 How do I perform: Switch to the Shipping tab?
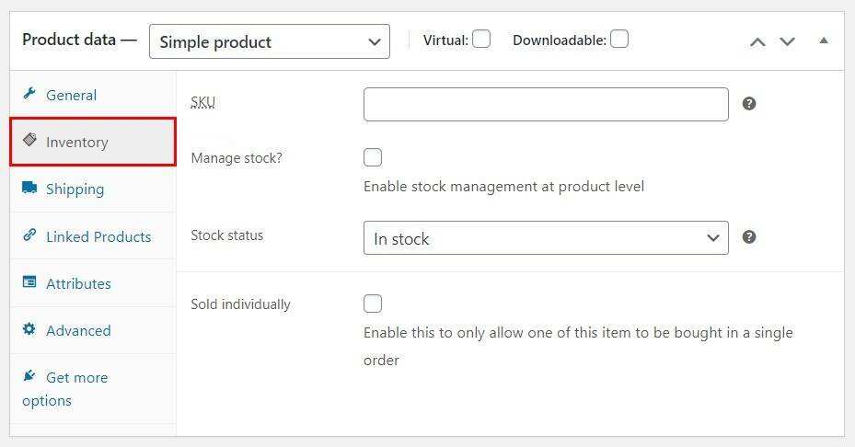(x=75, y=189)
